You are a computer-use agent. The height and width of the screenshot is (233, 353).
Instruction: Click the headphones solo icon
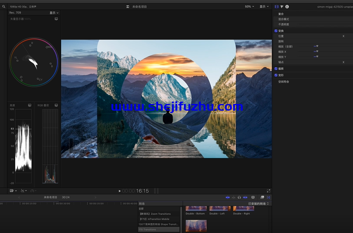[239, 197]
